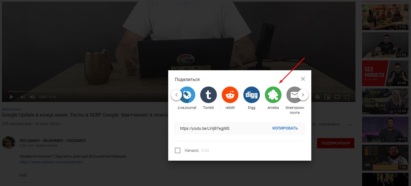Share the video on Ameba
411x186 pixels.
click(273, 95)
